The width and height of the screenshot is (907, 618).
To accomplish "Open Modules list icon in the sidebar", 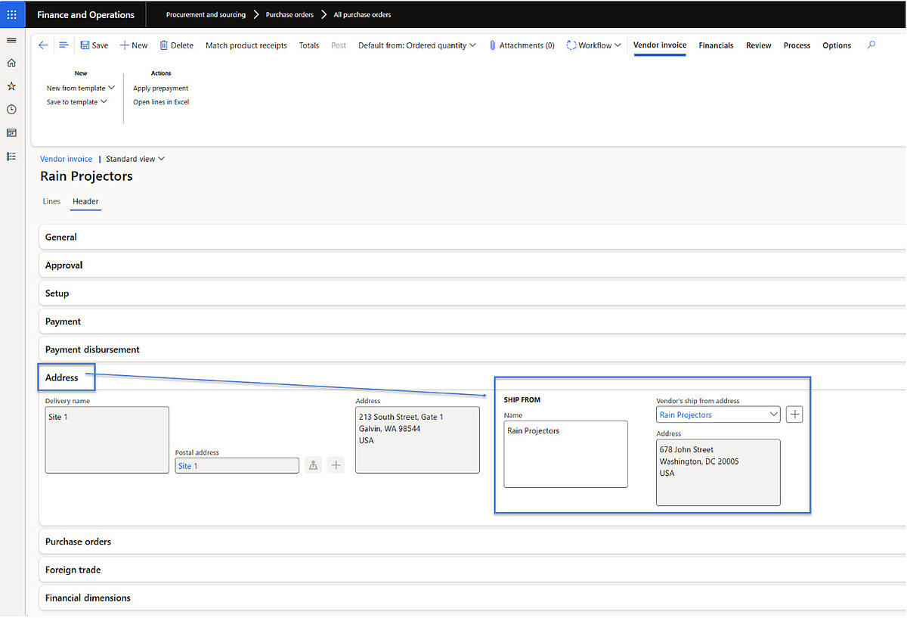I will pyautogui.click(x=11, y=156).
